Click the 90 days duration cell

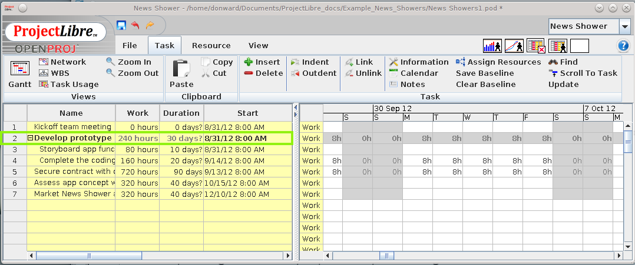[x=181, y=172]
